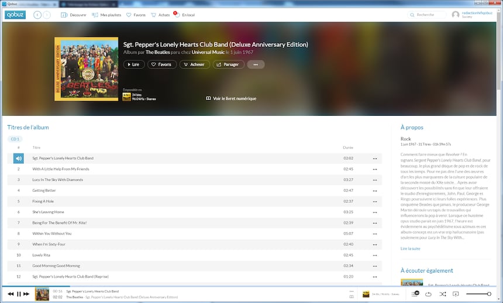Adjust the volume slider
This screenshot has width=503, height=303.
478,294
